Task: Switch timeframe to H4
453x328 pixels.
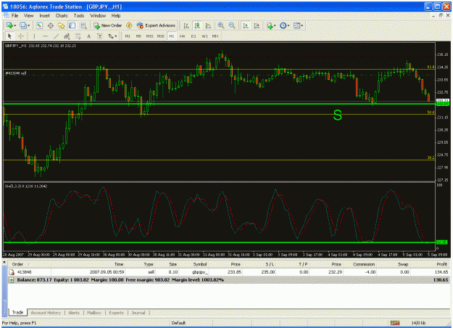Action: [x=182, y=36]
